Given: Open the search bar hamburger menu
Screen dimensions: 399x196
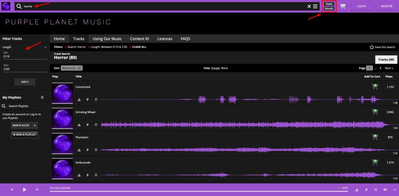Looking at the screenshot, I should 315,6.
